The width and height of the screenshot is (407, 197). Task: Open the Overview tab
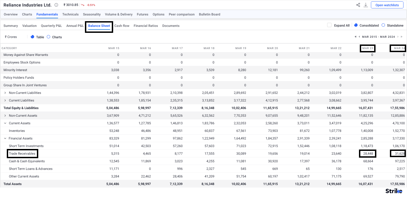(x=11, y=14)
